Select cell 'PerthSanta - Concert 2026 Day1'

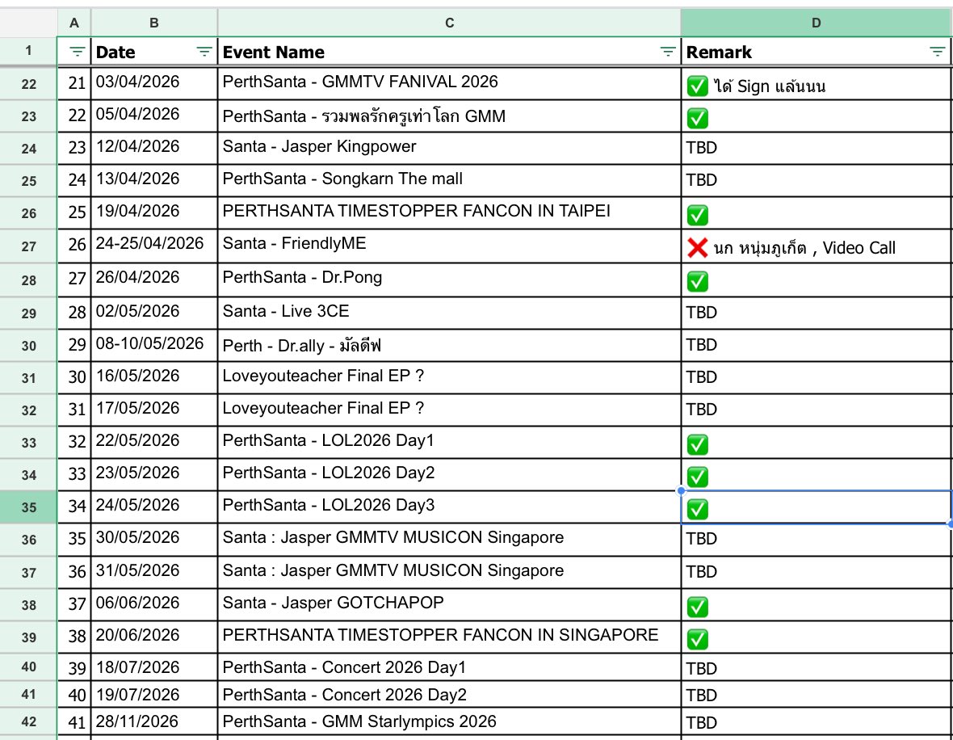[449, 667]
